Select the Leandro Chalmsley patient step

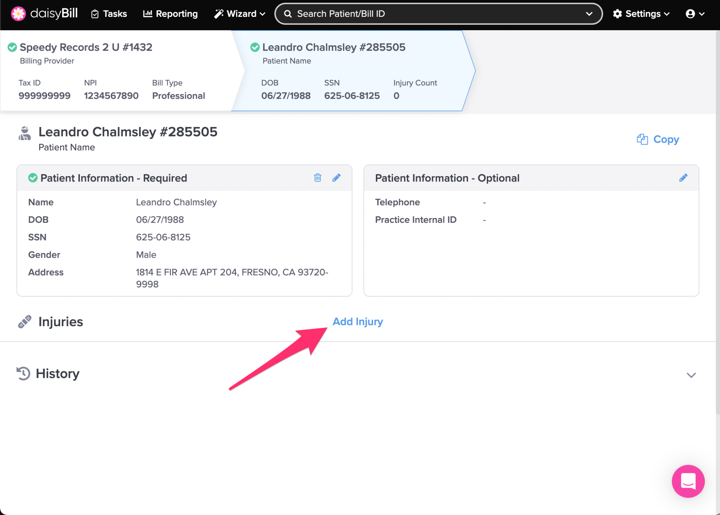[334, 47]
